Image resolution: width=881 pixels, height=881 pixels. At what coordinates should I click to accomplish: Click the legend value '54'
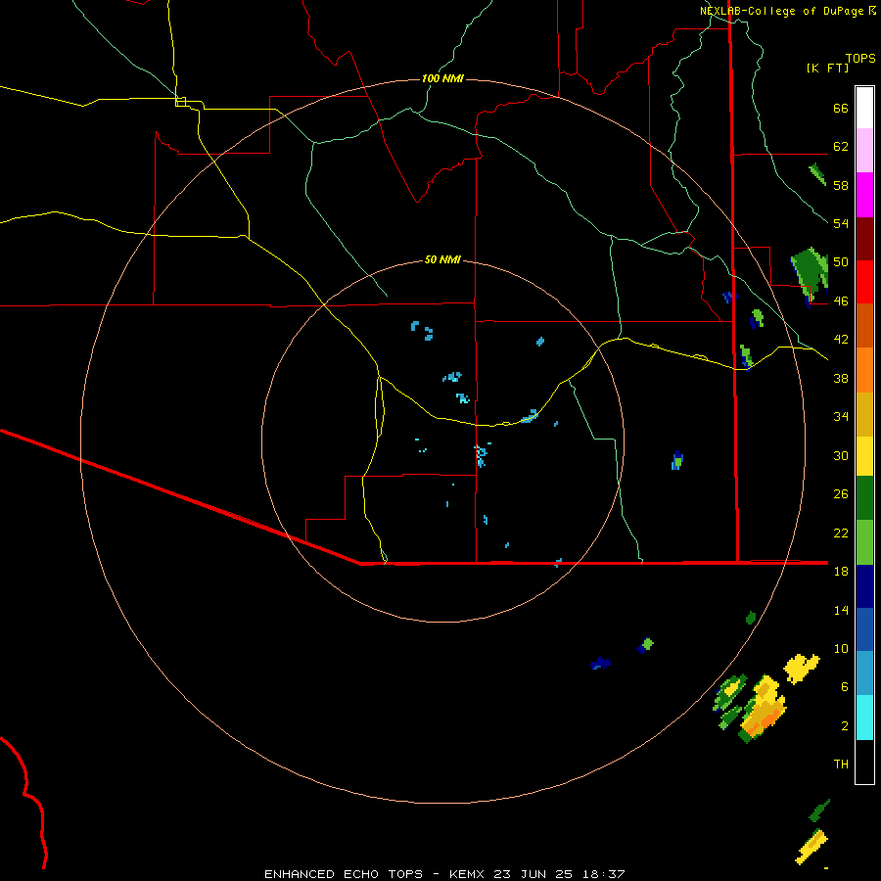(841, 223)
